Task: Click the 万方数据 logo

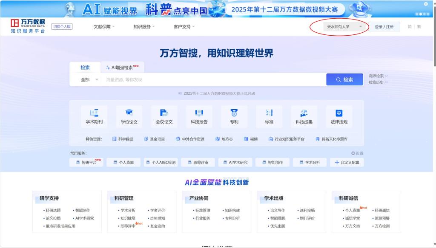Action: [28, 26]
